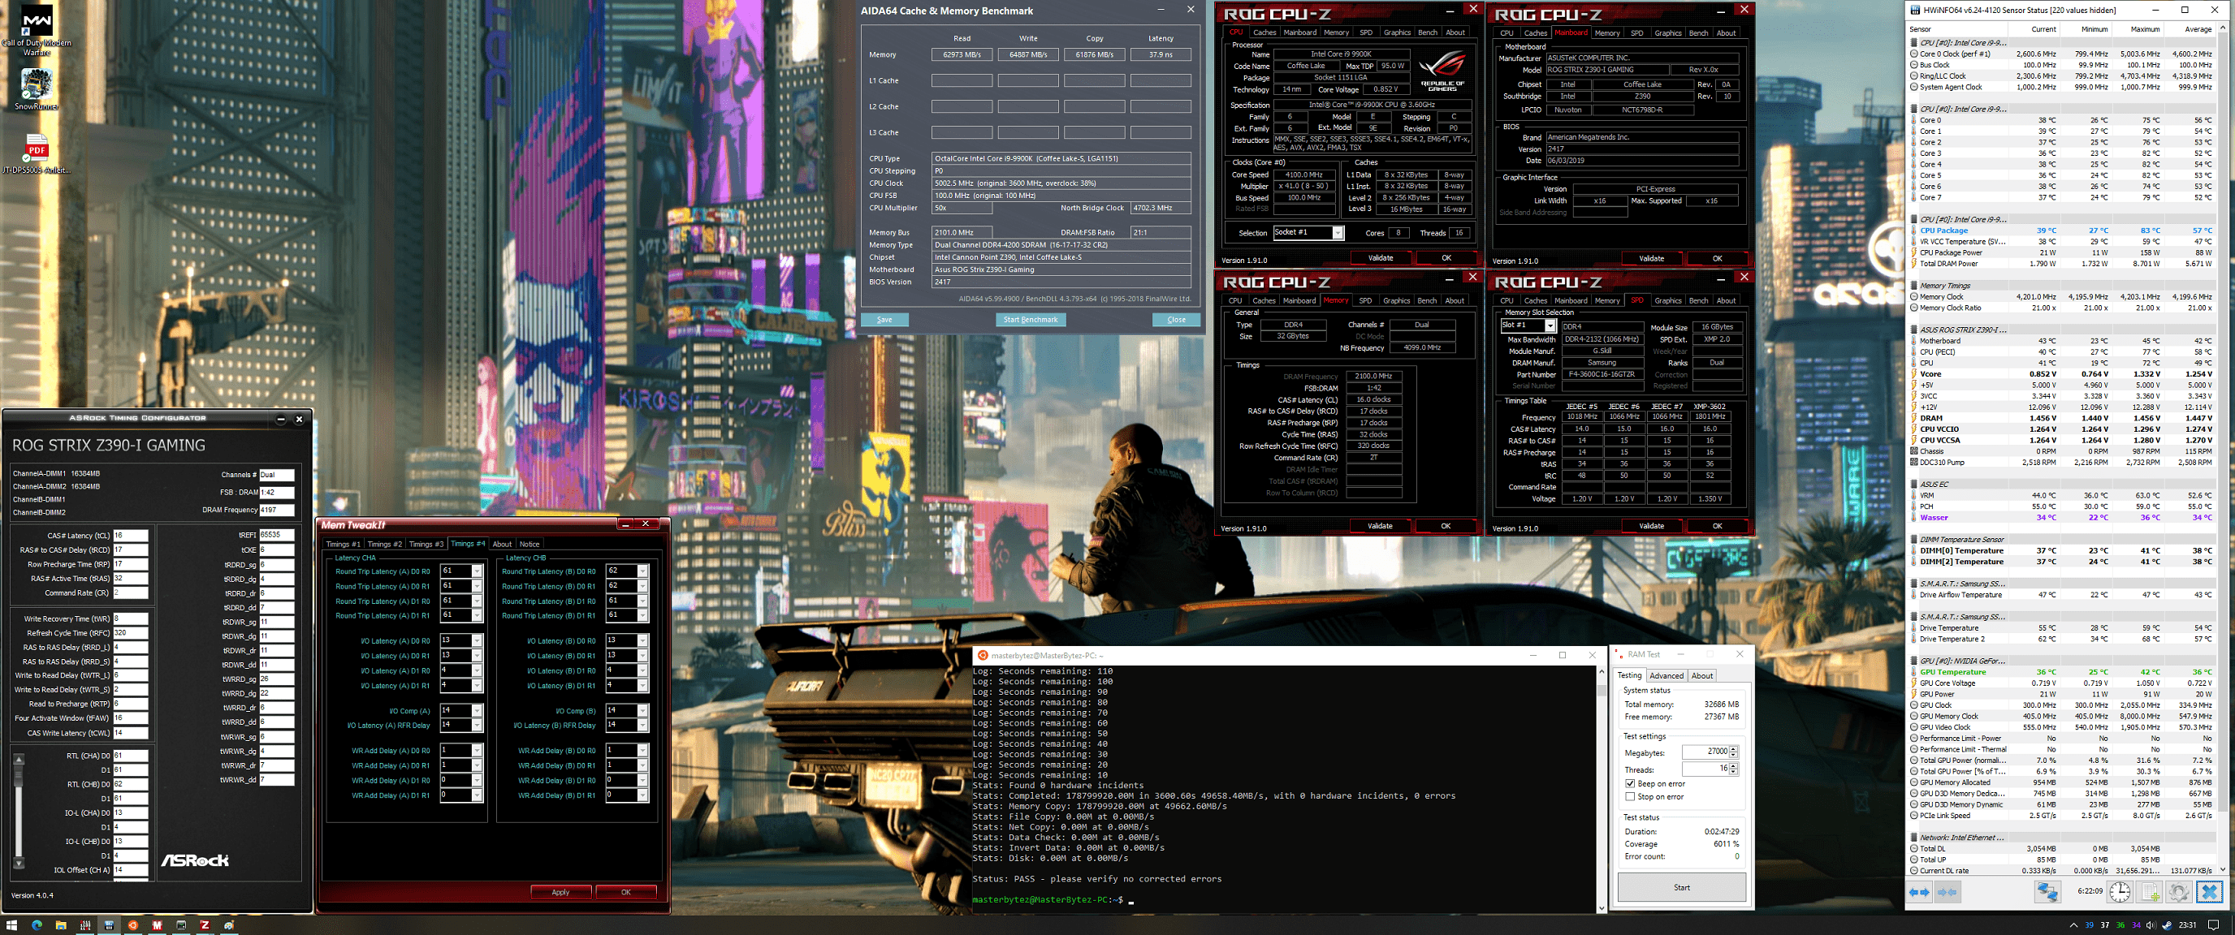Viewport: 2235px width, 935px height.
Task: Open HWiNFO sensor settings gear icon
Action: click(x=2179, y=892)
